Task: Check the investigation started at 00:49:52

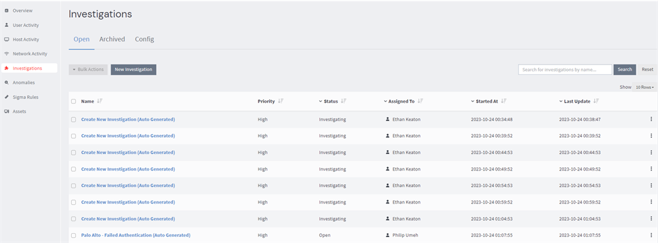Action: point(74,169)
